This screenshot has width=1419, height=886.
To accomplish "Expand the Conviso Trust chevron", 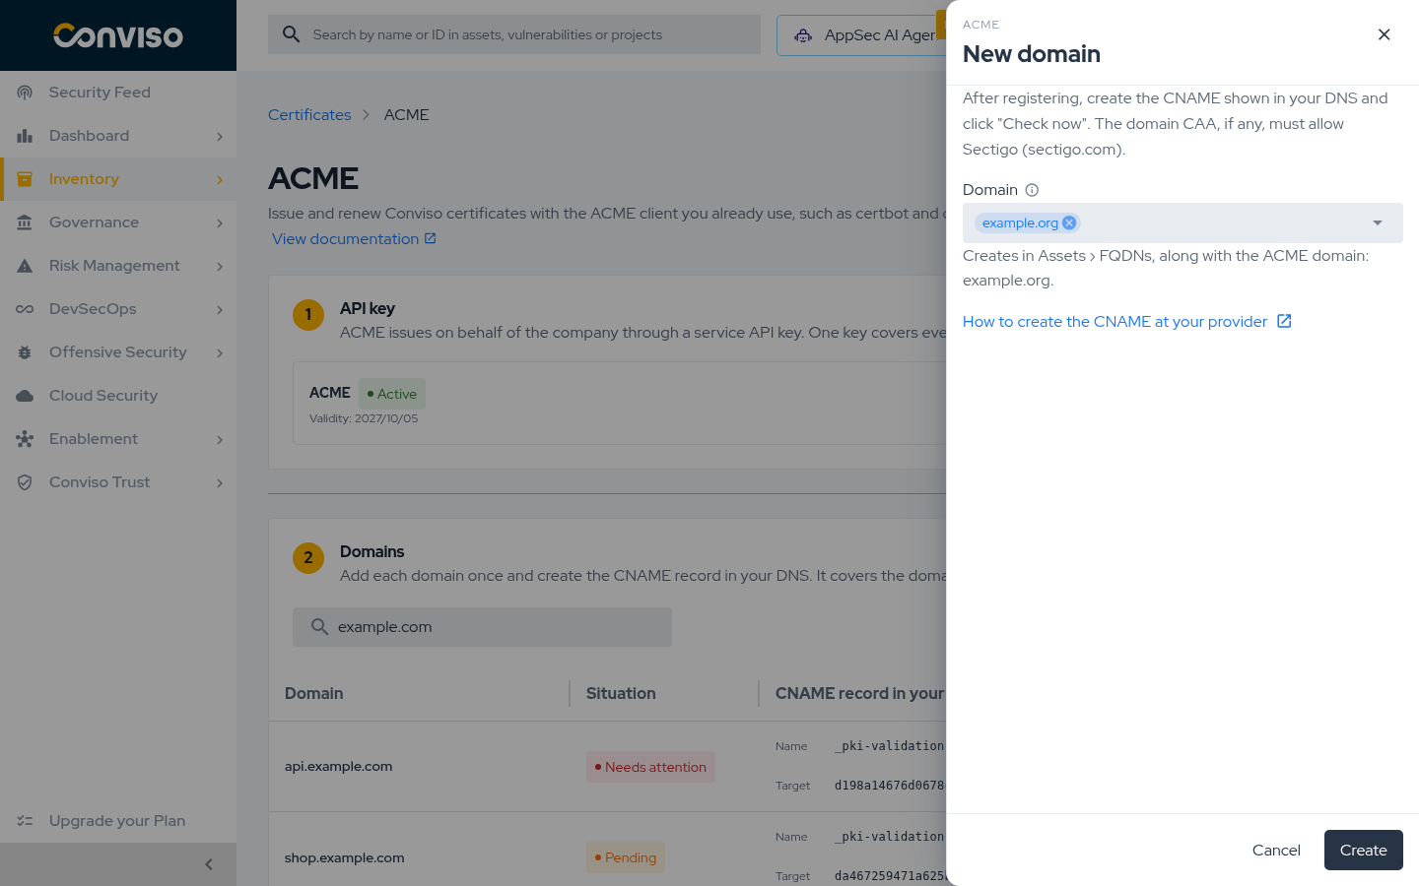I will tap(220, 483).
